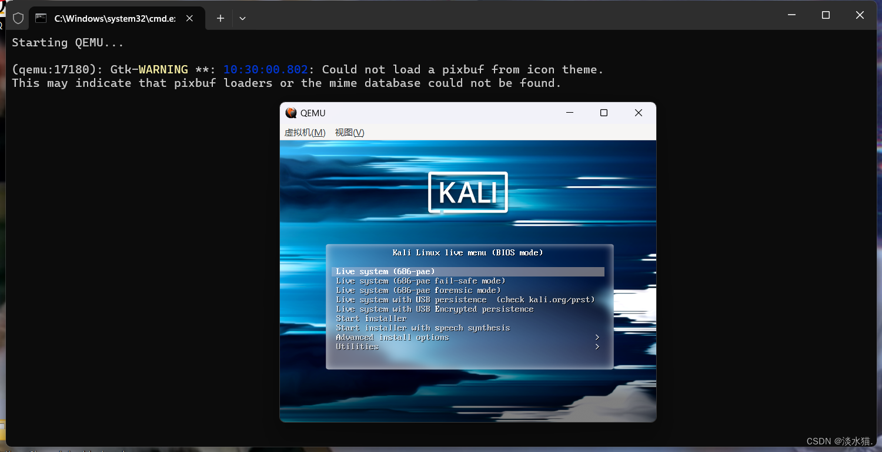Open a new terminal tab
This screenshot has height=452, width=882.
pos(220,18)
